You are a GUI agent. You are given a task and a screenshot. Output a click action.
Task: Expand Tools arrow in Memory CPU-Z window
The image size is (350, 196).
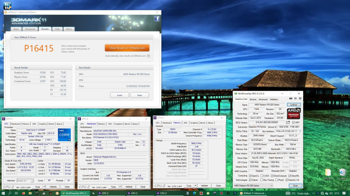click(196, 186)
